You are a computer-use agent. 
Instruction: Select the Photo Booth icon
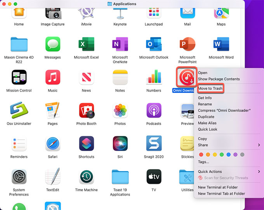(87, 110)
